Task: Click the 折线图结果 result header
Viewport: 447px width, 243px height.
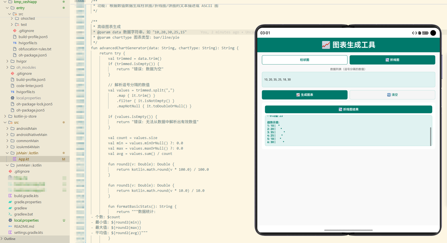Action: (348, 109)
